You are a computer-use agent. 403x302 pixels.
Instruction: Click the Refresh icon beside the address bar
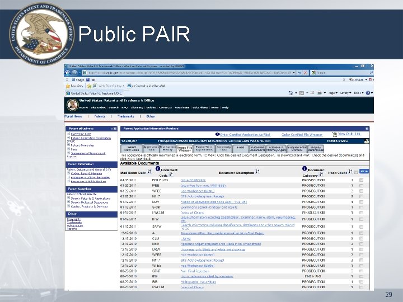click(x=299, y=73)
